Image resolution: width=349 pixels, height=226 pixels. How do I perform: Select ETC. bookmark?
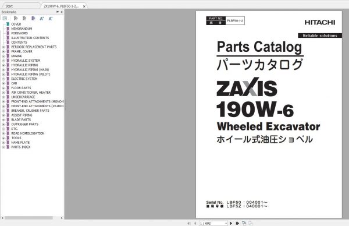point(15,129)
